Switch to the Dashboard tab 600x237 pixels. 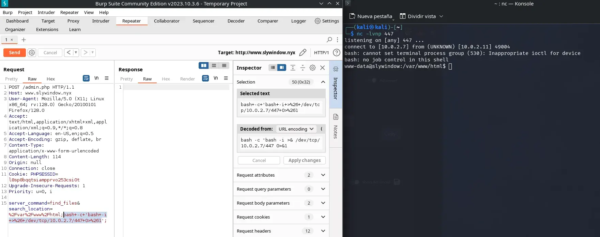tap(17, 21)
